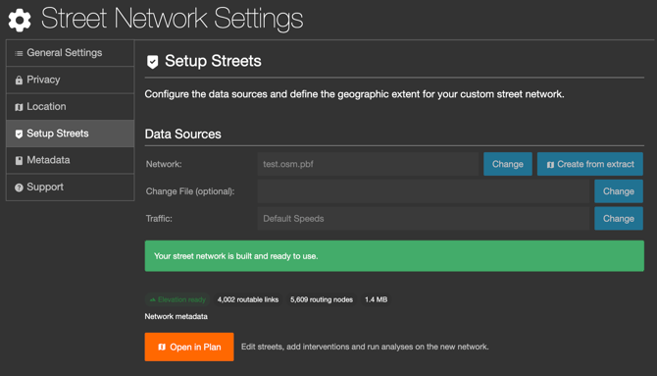Click the '1.4 MB' size badge
Screen dimensions: 657x376
[x=376, y=299]
